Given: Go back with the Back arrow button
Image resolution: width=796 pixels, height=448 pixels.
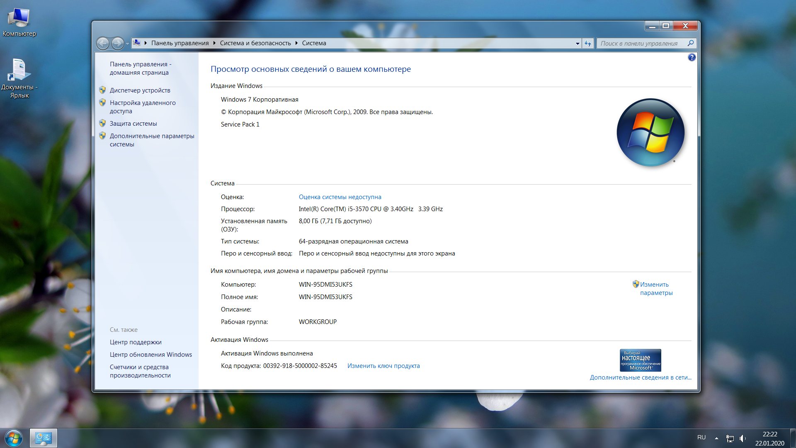Looking at the screenshot, I should [103, 43].
